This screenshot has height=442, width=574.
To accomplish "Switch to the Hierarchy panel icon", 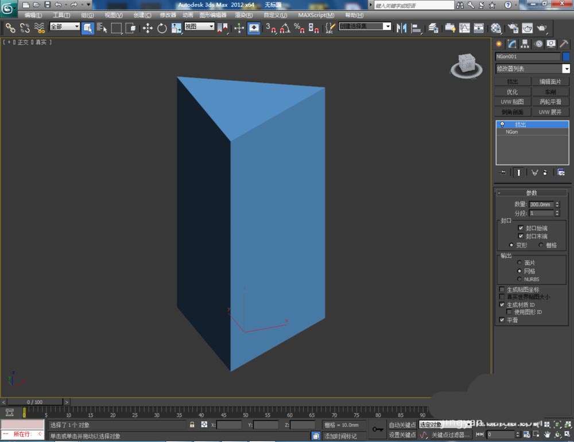I will point(525,44).
